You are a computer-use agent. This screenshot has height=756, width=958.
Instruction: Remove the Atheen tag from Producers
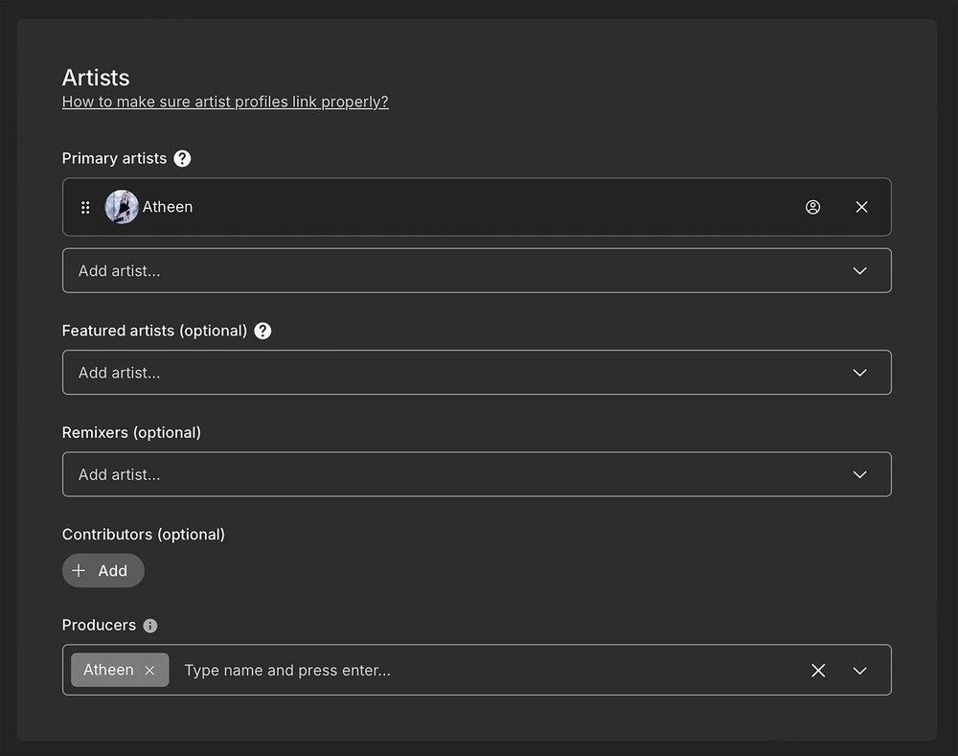pyautogui.click(x=149, y=671)
